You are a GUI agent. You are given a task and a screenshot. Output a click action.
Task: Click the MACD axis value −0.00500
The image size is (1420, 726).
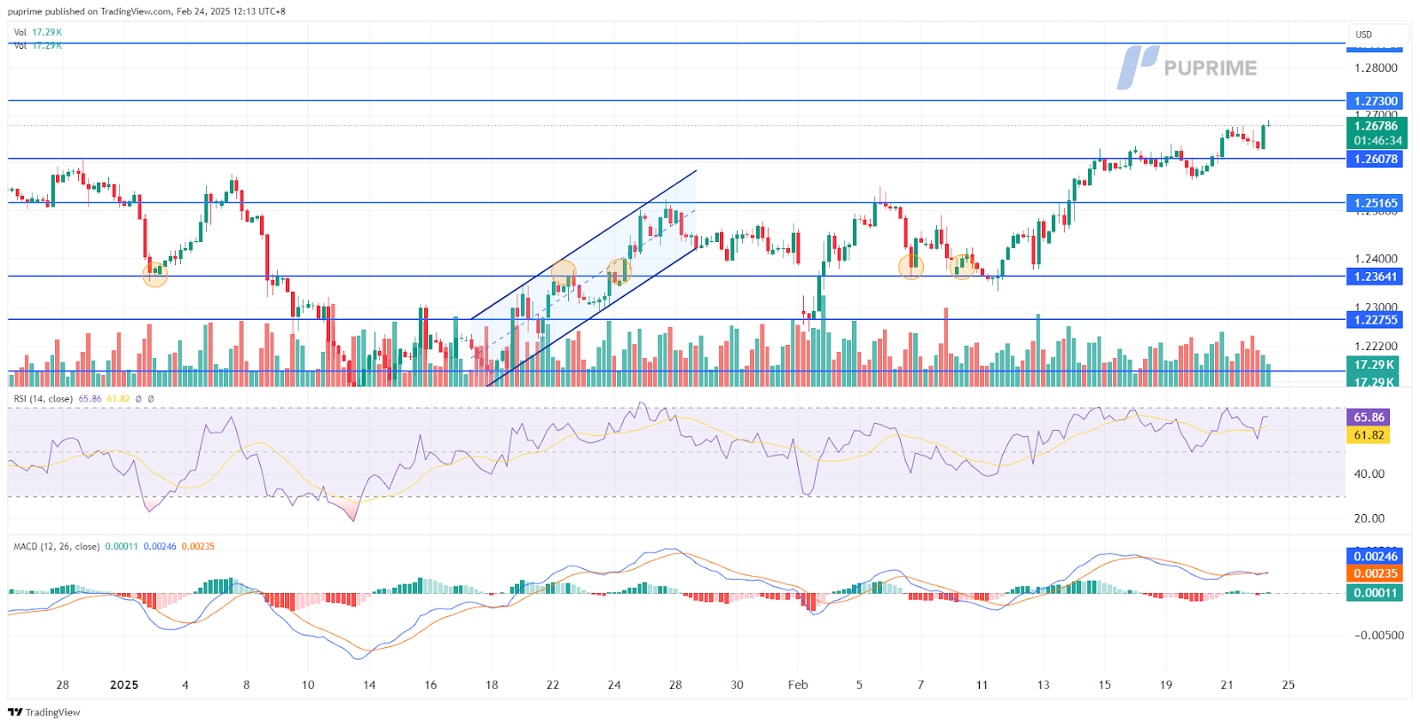click(1379, 635)
